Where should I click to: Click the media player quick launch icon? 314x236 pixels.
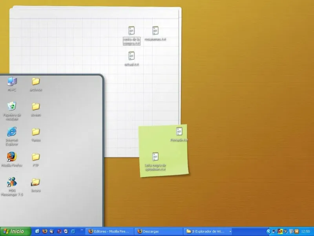(x=66, y=231)
